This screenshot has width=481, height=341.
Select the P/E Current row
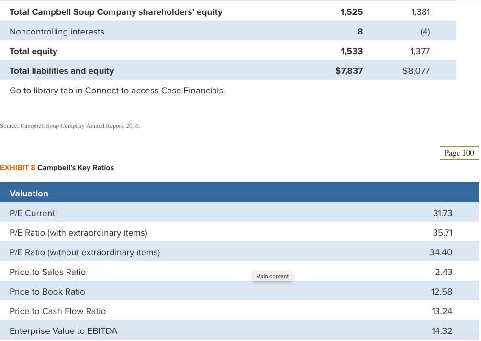(x=32, y=213)
